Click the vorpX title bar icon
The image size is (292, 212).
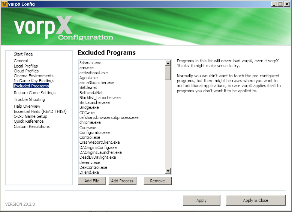[4, 4]
